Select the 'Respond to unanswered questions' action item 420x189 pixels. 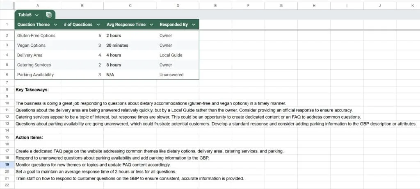click(112, 158)
